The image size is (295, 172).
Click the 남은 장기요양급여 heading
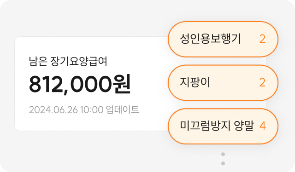pos(68,61)
